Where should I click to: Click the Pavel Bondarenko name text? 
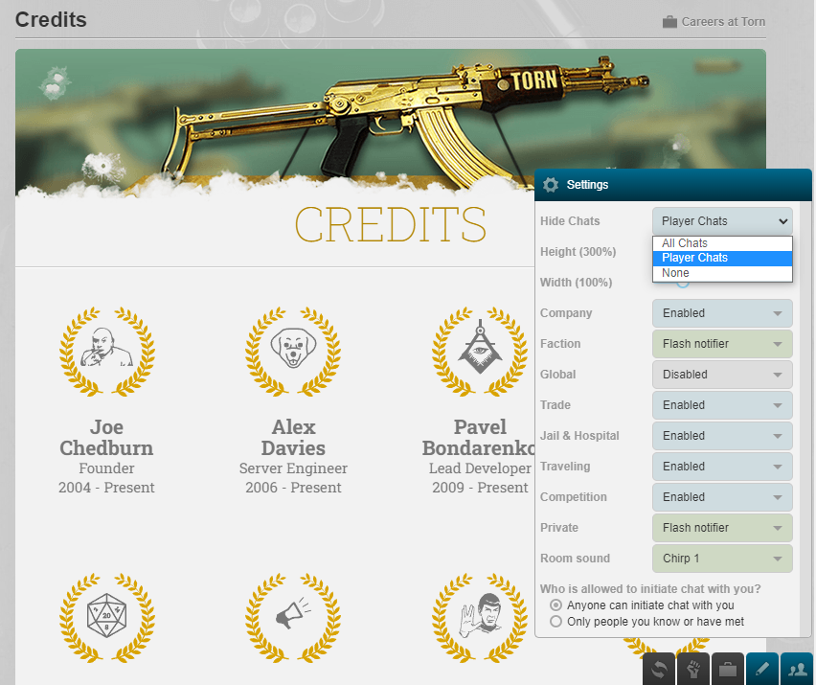pos(479,437)
